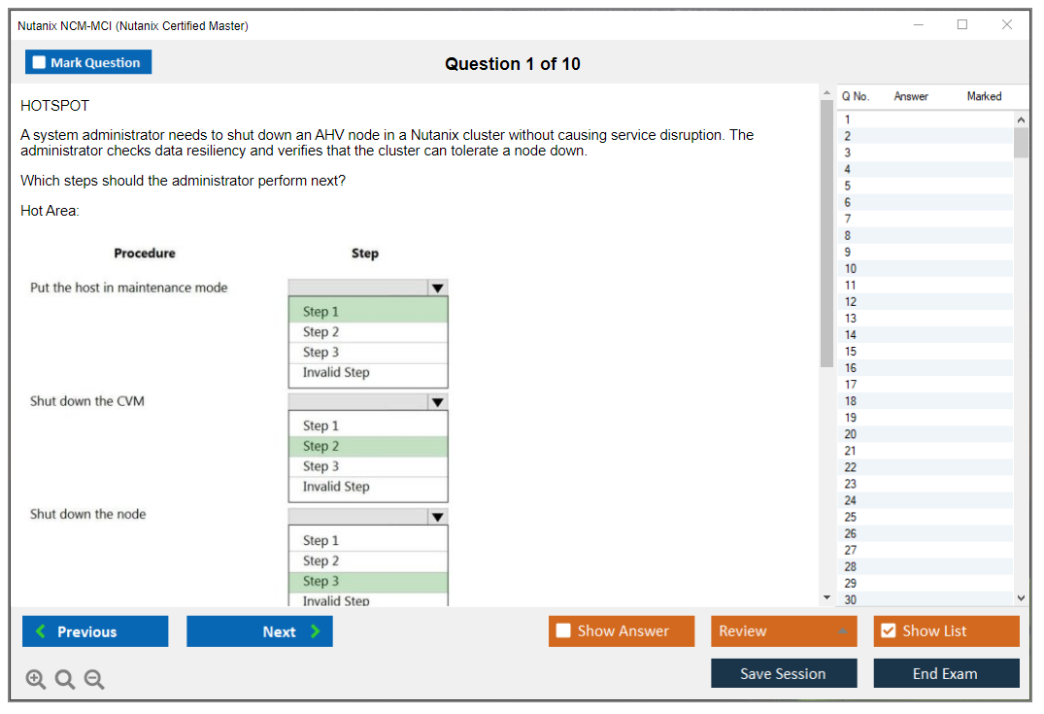Go to the Previous question
The image size is (1044, 714).
coord(95,631)
